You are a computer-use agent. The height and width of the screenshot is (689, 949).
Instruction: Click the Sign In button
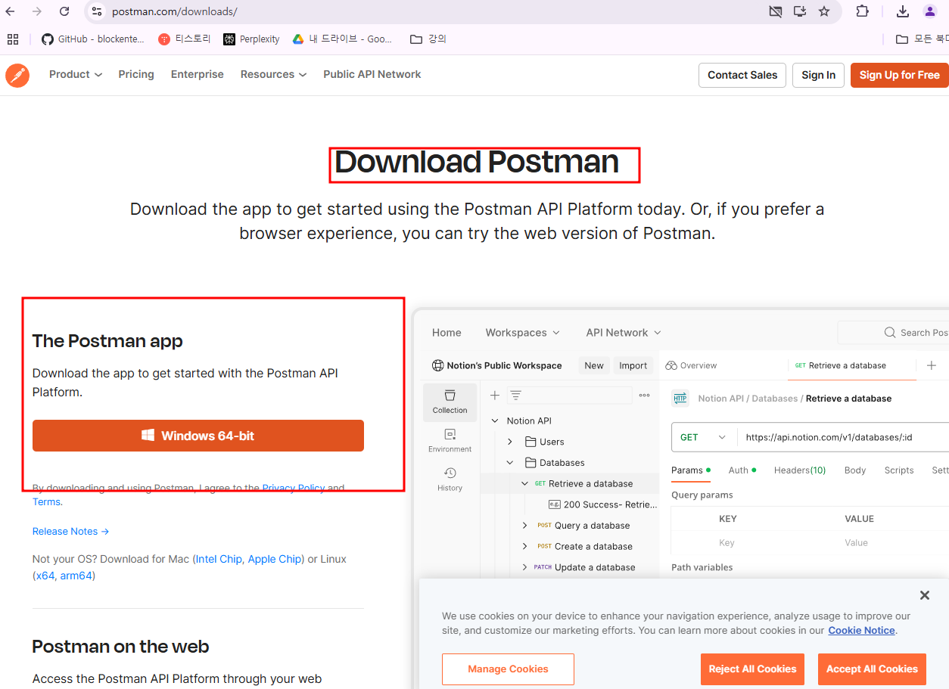click(818, 75)
